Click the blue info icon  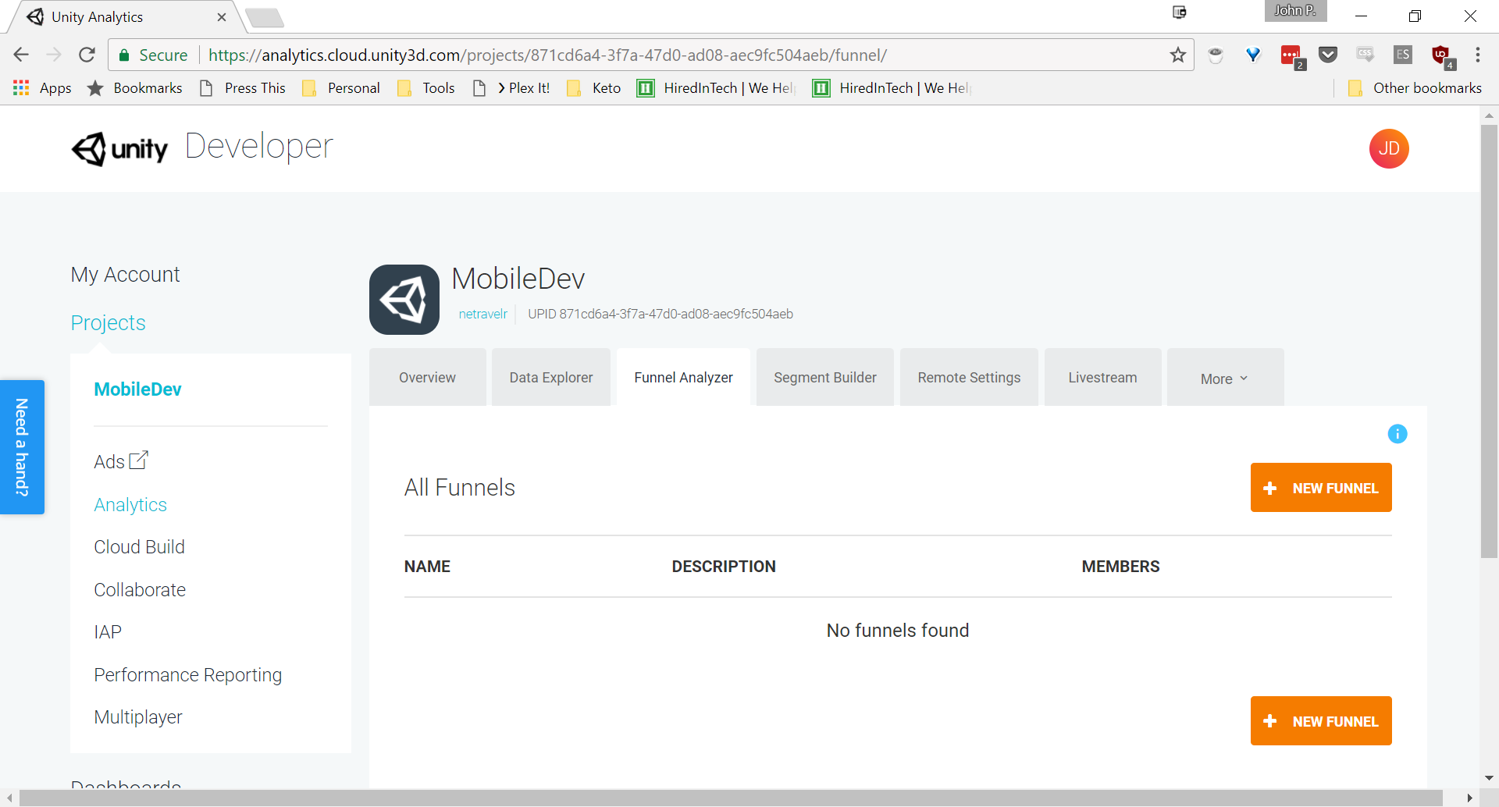click(x=1398, y=434)
